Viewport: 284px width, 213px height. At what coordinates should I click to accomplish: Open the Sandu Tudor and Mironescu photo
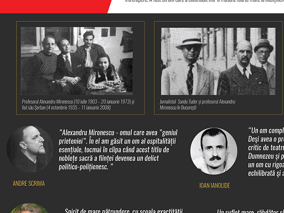pyautogui.click(x=218, y=61)
